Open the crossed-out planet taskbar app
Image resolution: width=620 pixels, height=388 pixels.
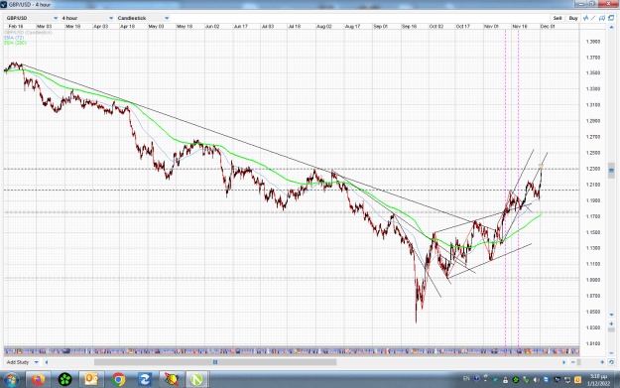coord(172,380)
